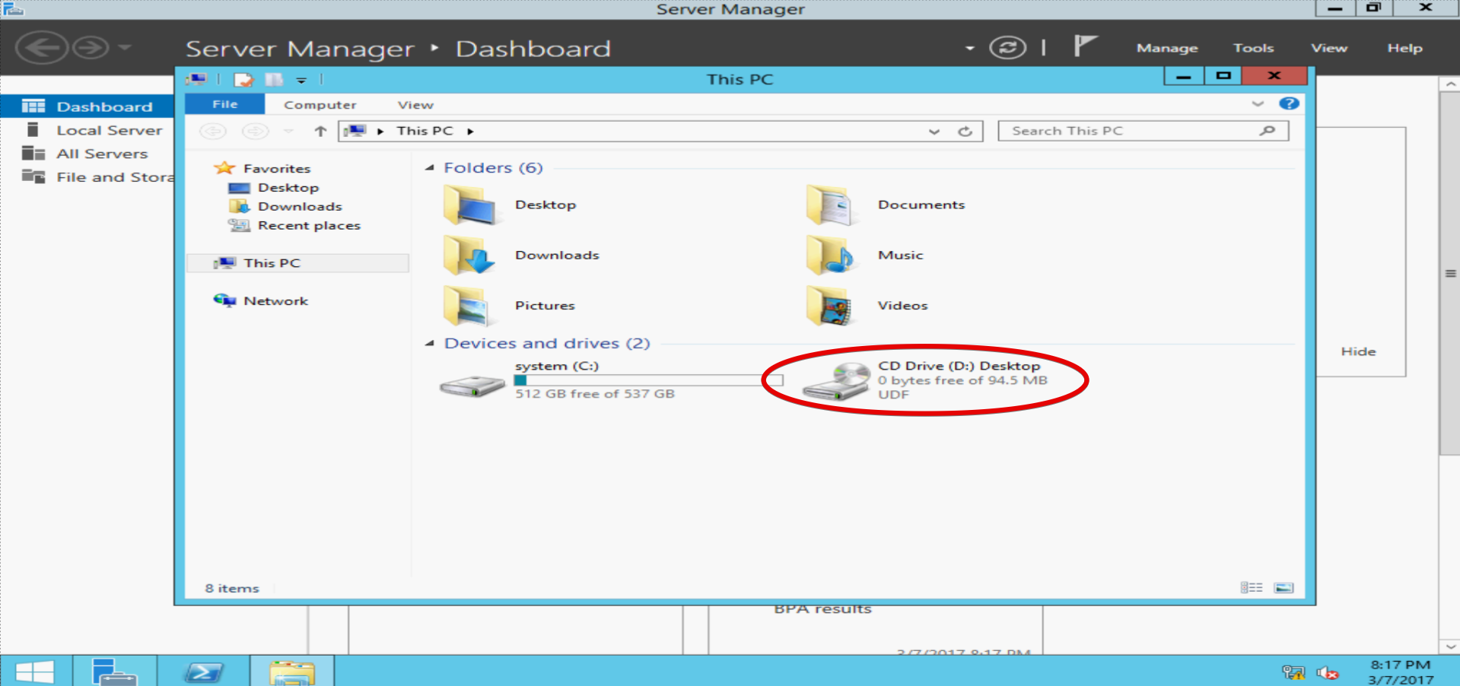Screen dimensions: 1460x686
Task: Select the Documents folder
Action: (x=886, y=205)
